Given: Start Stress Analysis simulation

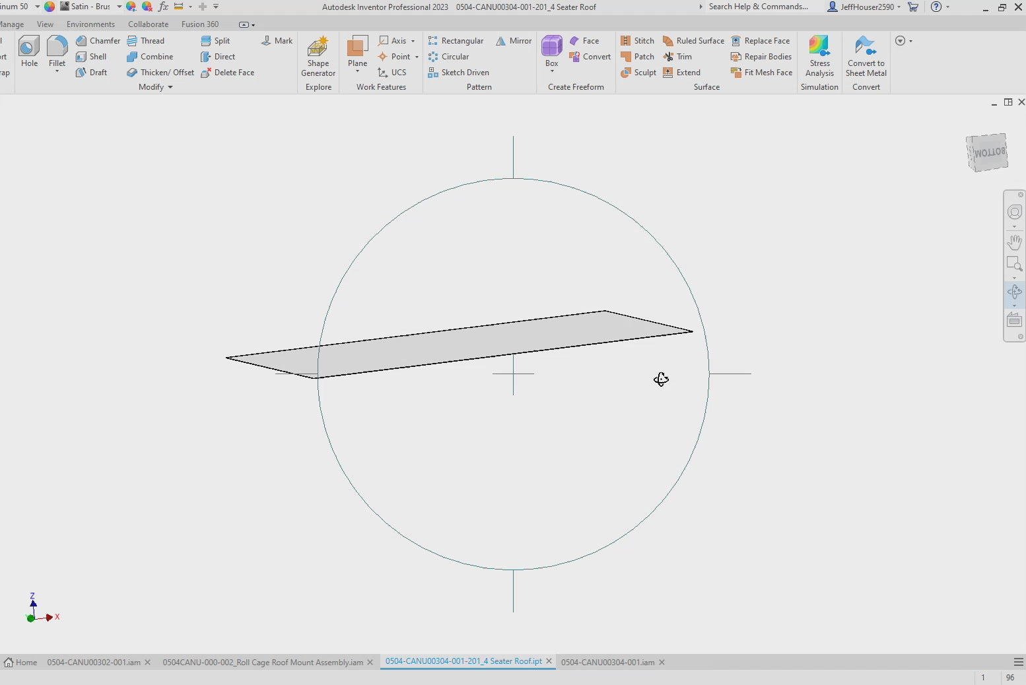Looking at the screenshot, I should point(819,56).
